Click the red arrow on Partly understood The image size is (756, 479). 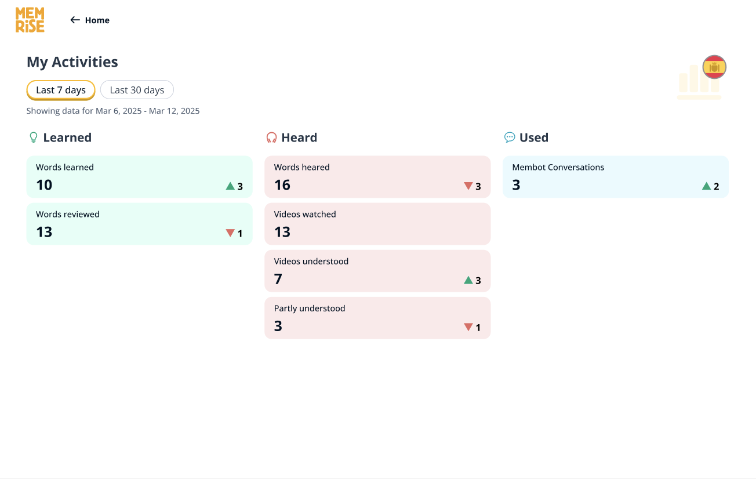tap(468, 327)
